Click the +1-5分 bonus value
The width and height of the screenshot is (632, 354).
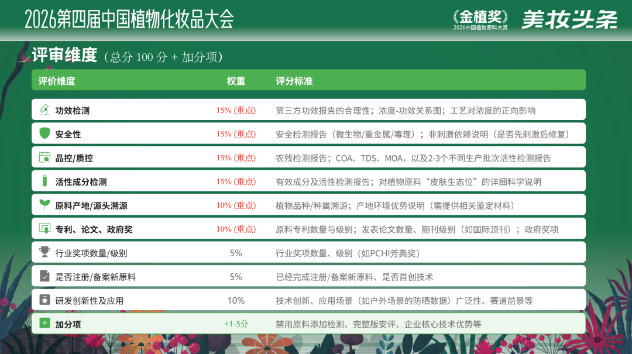pyautogui.click(x=236, y=324)
